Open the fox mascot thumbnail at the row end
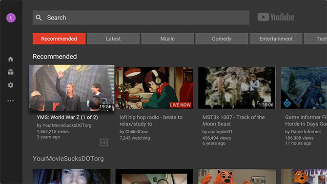 coord(304,177)
